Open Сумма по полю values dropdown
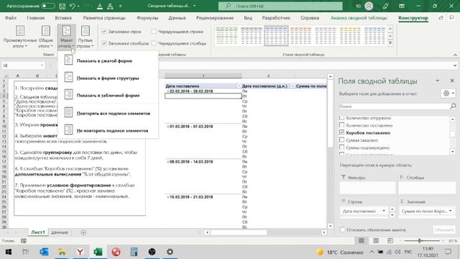The image size is (460, 259). [x=451, y=211]
